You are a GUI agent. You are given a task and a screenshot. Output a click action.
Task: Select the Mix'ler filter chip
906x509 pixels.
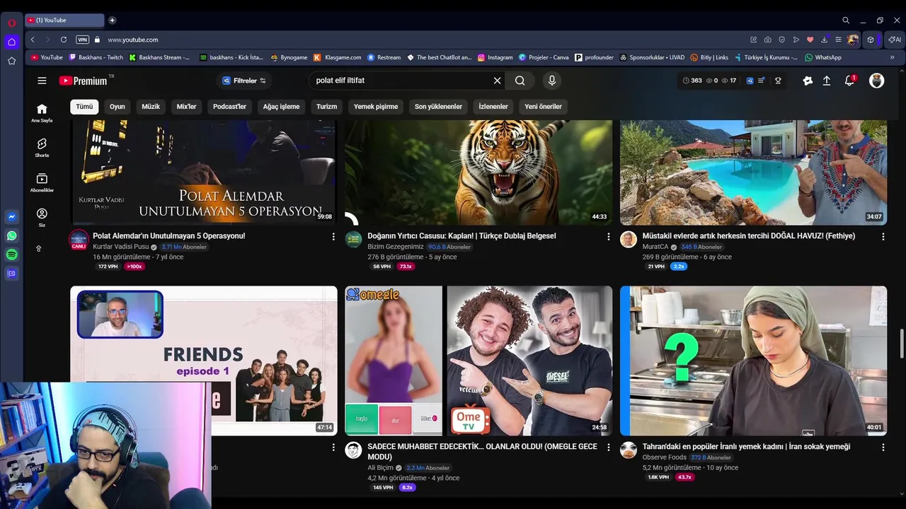click(186, 107)
